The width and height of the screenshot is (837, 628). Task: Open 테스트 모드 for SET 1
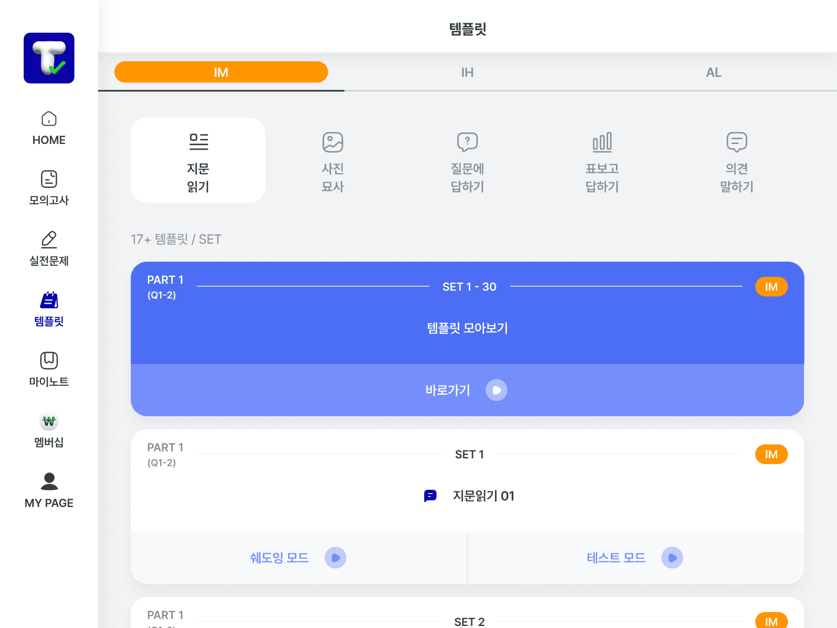pos(636,558)
